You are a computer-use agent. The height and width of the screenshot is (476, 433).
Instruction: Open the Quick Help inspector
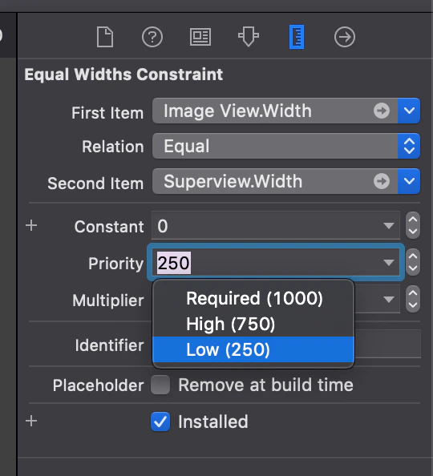152,37
